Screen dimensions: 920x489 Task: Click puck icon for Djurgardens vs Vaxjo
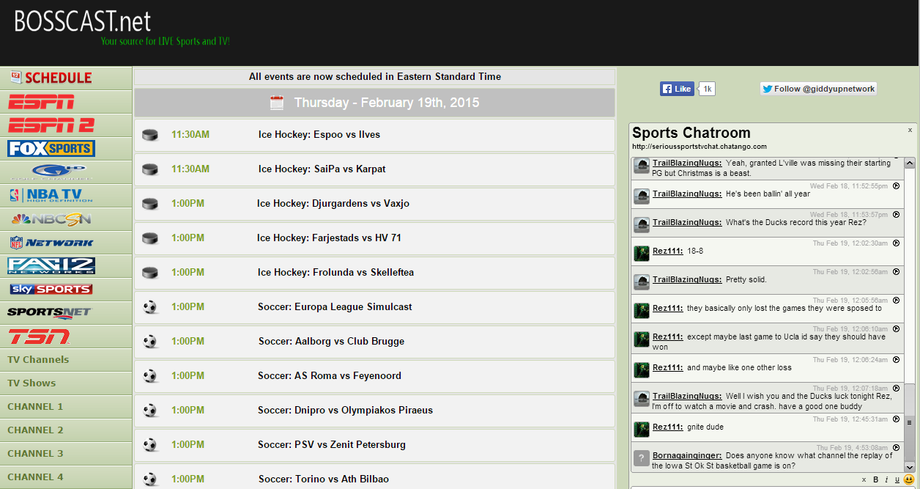[x=150, y=204]
